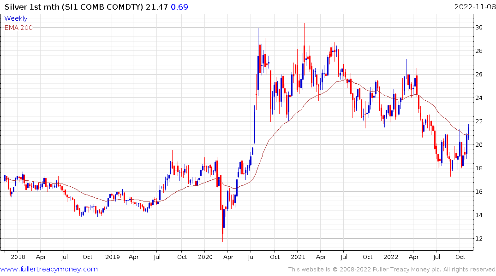496x276 pixels.
Task: Click the 2020 year label on time axis
Action: tap(205, 257)
